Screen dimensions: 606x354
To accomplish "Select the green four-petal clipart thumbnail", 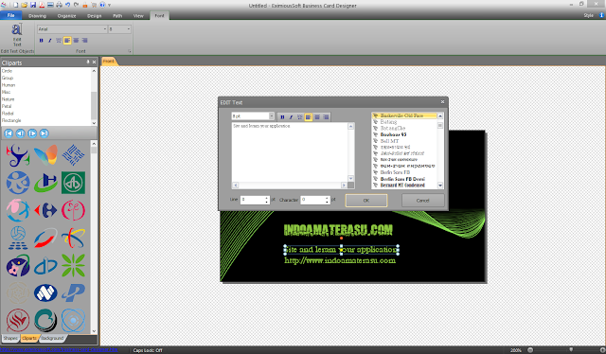I will tap(73, 265).
